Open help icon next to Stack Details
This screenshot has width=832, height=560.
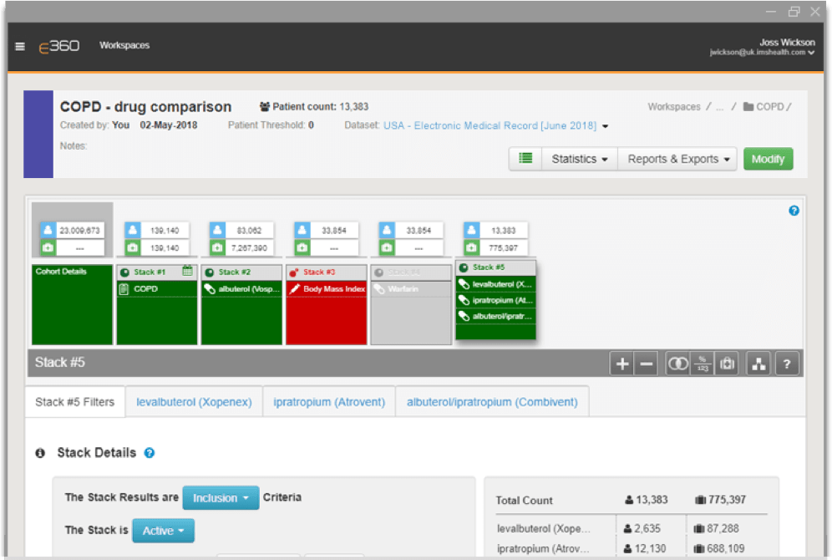[x=150, y=453]
